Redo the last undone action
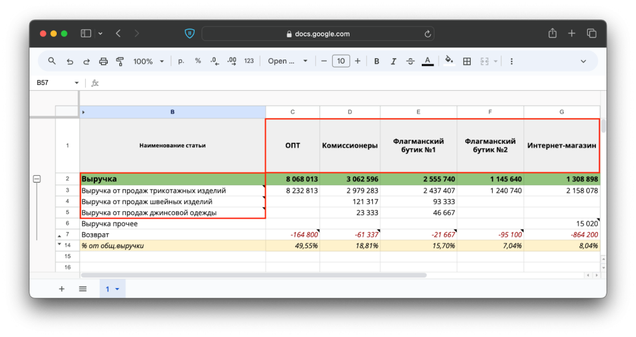Screen dimensions: 636x337 click(86, 61)
